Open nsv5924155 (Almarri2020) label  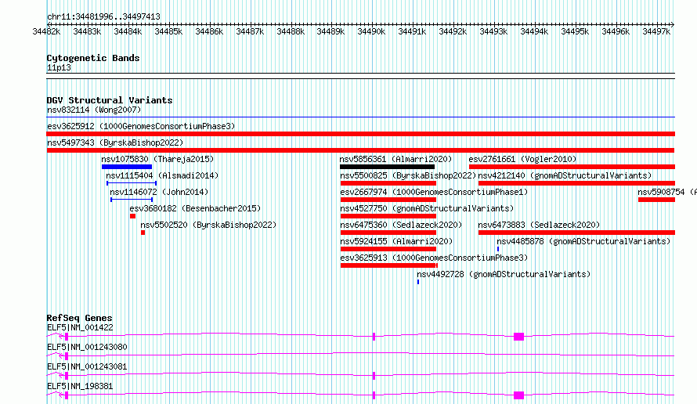coord(396,241)
